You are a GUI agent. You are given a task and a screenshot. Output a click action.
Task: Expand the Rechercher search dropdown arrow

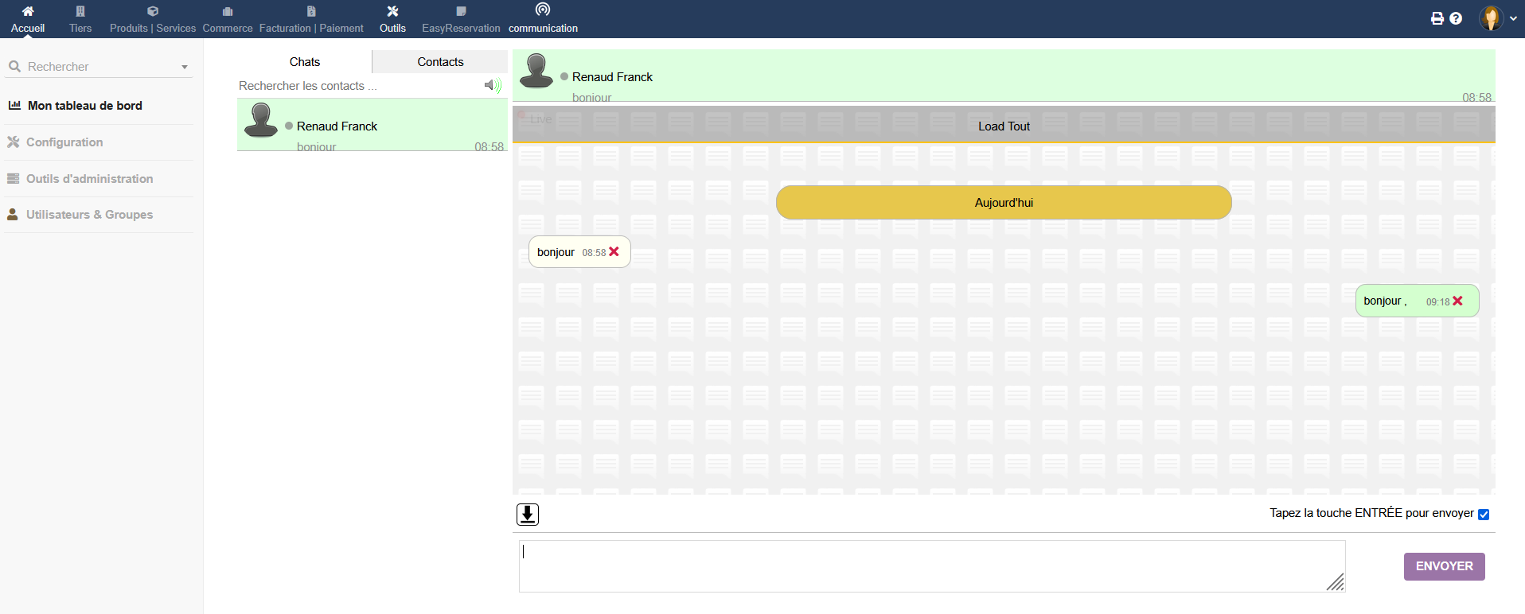pyautogui.click(x=185, y=68)
